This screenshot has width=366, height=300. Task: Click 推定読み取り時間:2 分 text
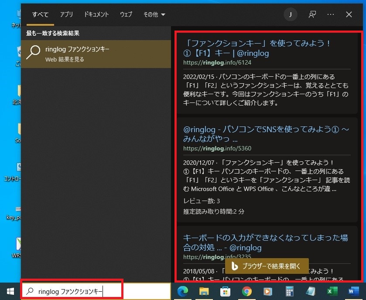(x=214, y=211)
